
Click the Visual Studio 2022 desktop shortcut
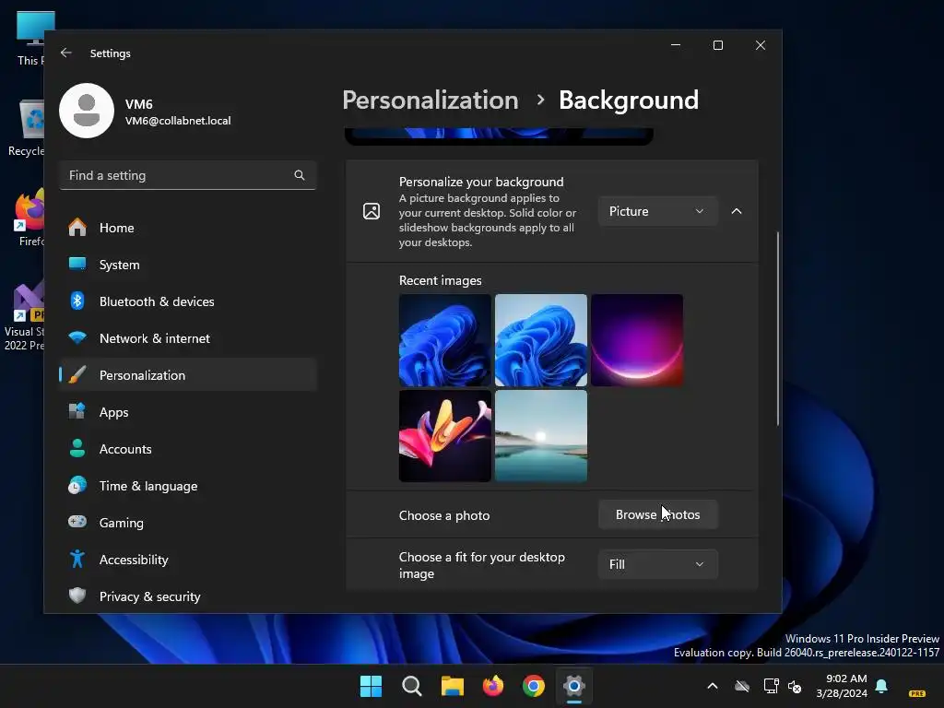click(x=25, y=316)
